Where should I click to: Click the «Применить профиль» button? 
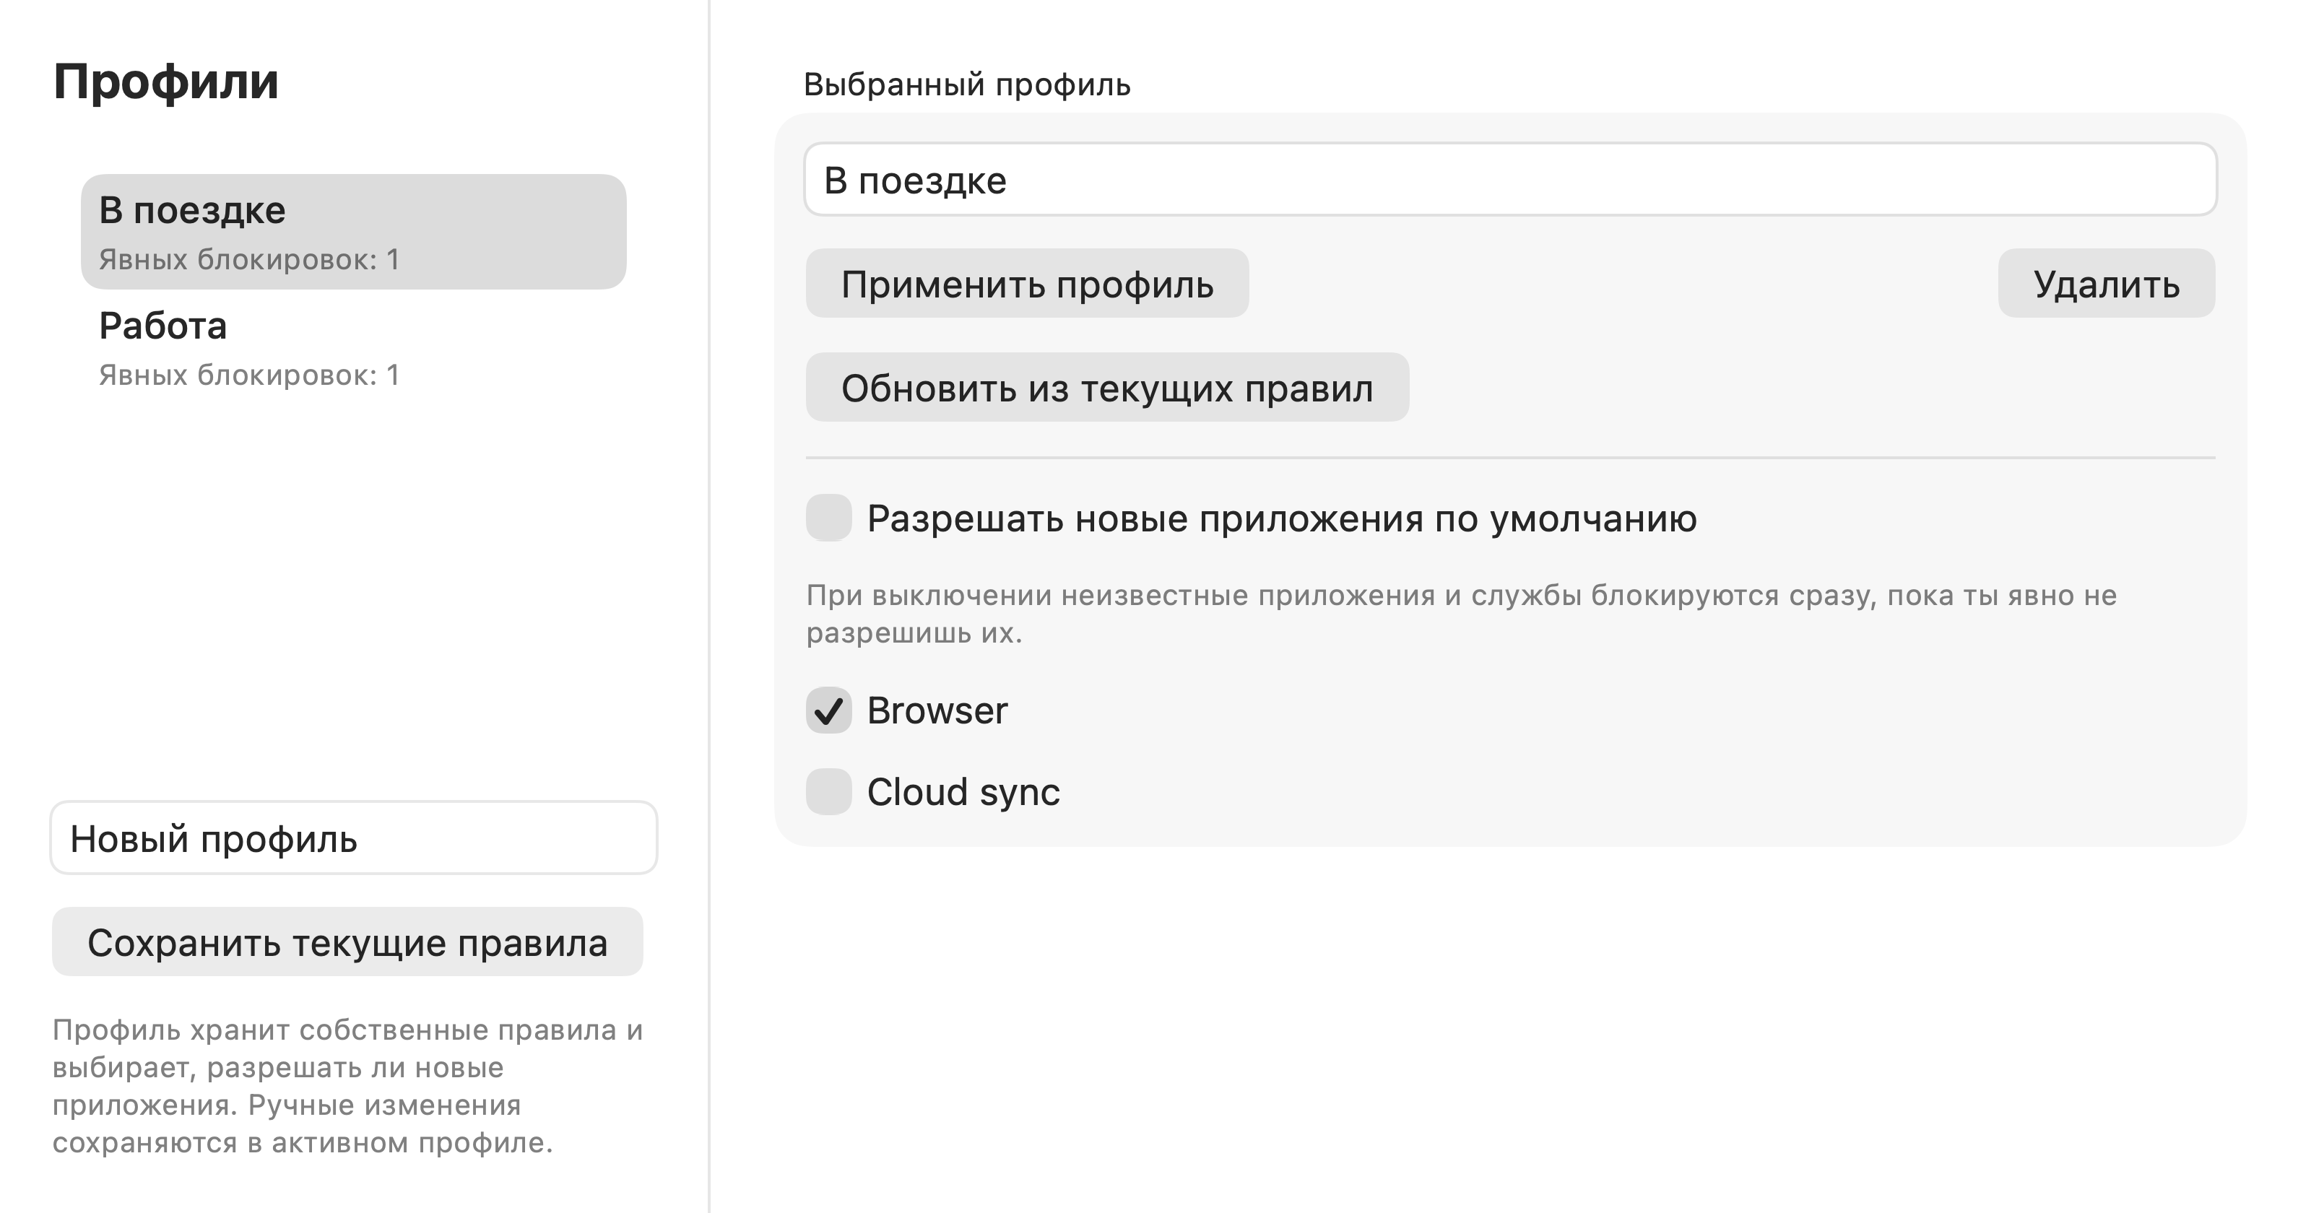tap(1027, 284)
